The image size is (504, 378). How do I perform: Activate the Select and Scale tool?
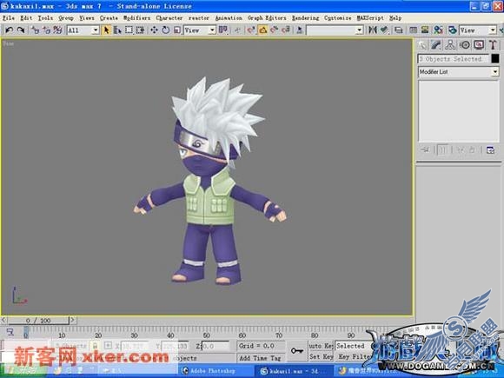(177, 30)
